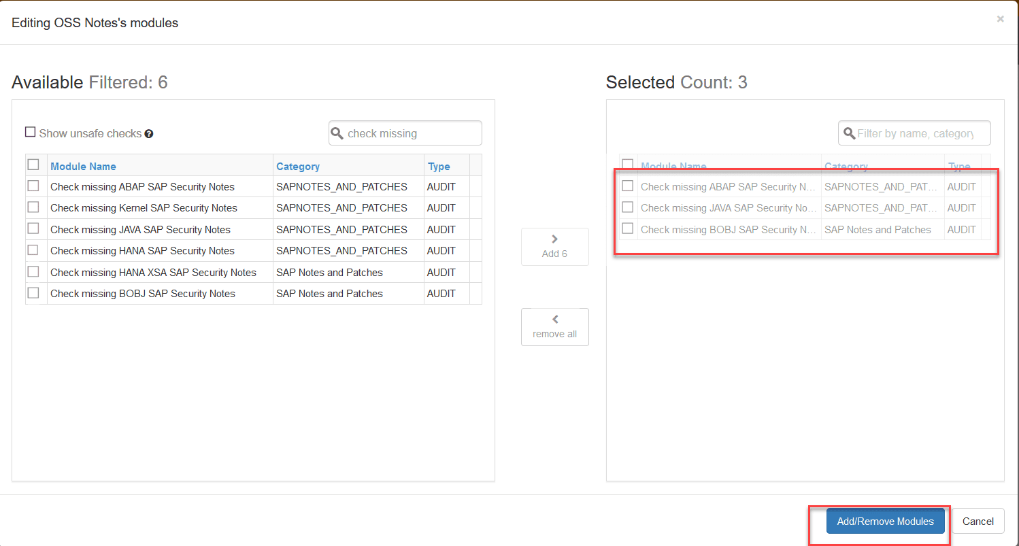Select checkbox for Check missing HANA SAP Security Notes
This screenshot has width=1019, height=546.
[33, 250]
